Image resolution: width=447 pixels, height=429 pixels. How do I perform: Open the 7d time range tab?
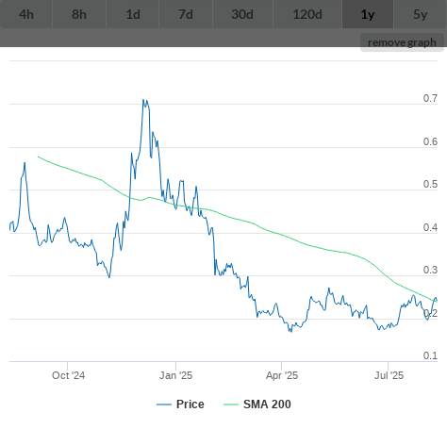[x=186, y=14]
